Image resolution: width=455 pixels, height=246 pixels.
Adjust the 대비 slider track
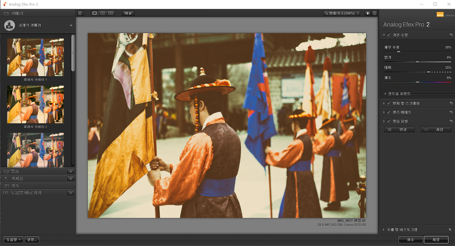417,72
